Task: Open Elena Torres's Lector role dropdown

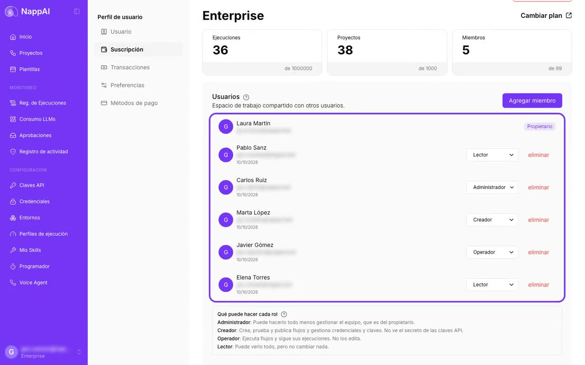Action: [492, 284]
